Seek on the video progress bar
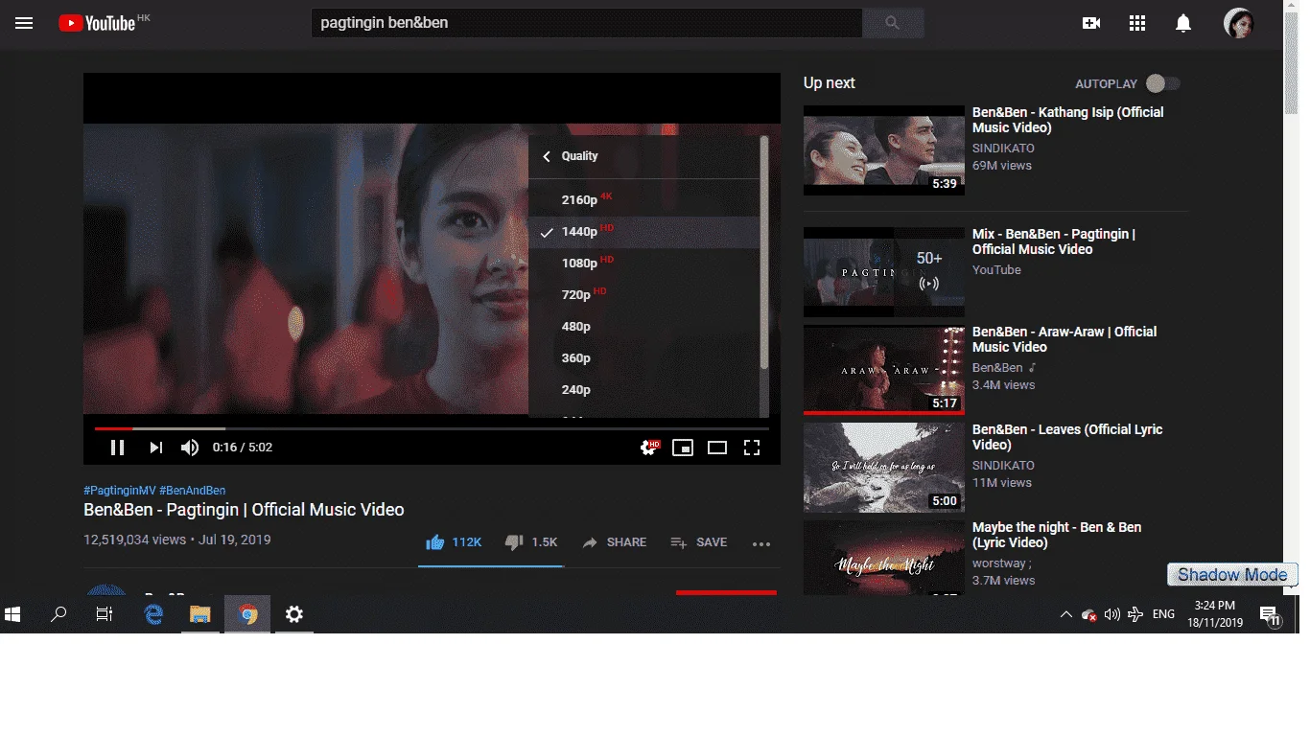 [x=432, y=428]
